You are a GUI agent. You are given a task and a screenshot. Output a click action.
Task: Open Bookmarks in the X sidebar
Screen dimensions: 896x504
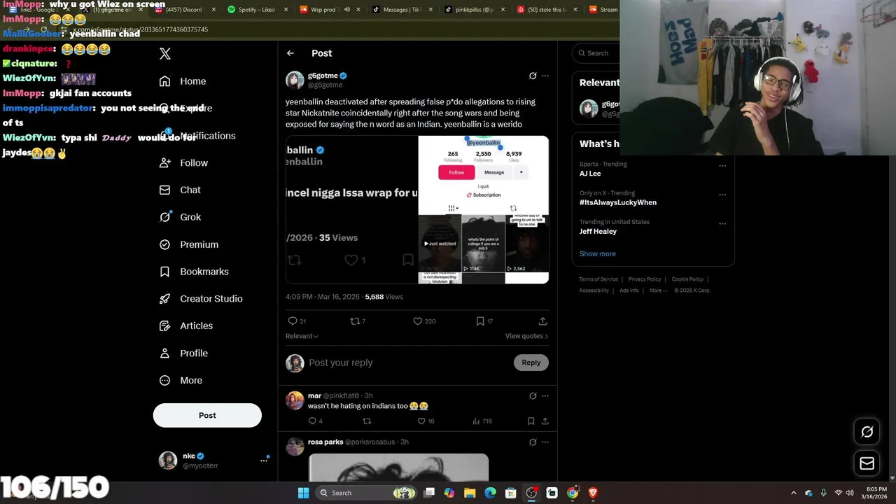pyautogui.click(x=194, y=272)
